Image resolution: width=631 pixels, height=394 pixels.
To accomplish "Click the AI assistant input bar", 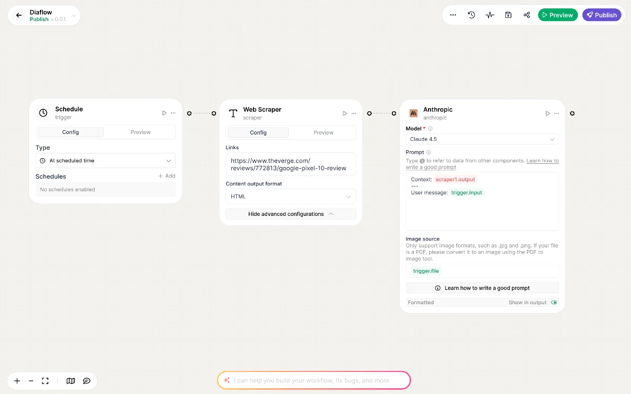I will coord(314,380).
